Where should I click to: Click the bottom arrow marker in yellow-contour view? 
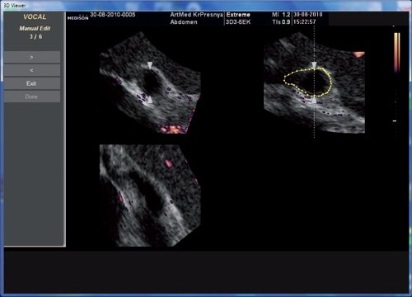coord(314,100)
